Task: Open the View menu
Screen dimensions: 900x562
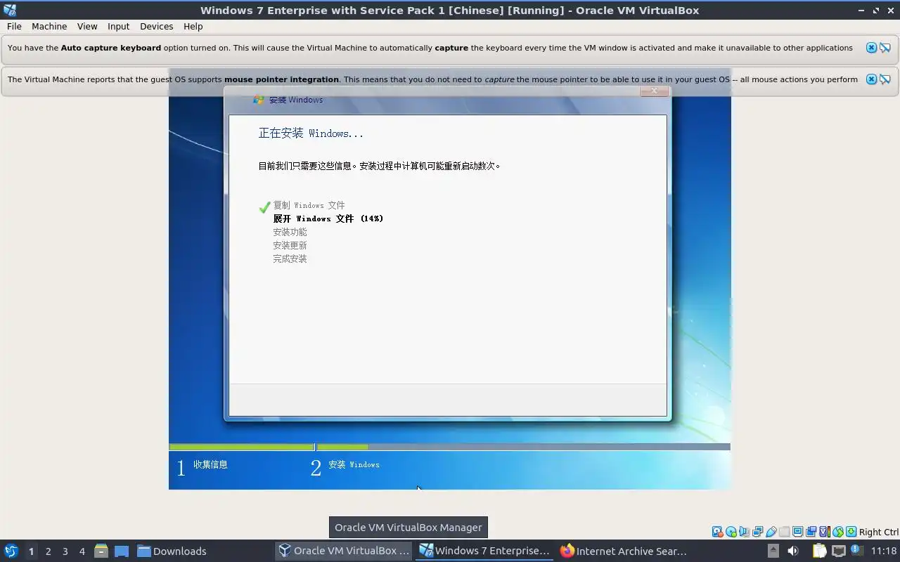Action: [x=87, y=26]
